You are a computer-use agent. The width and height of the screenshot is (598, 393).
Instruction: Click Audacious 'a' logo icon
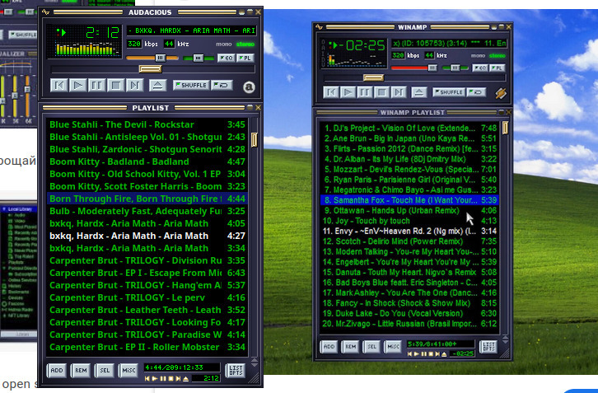pyautogui.click(x=249, y=87)
